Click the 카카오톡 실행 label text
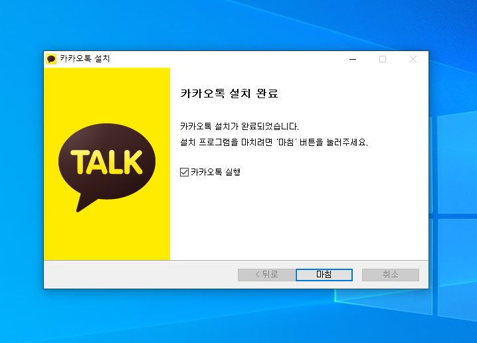Screen dimensions: 477x343 (x=216, y=172)
